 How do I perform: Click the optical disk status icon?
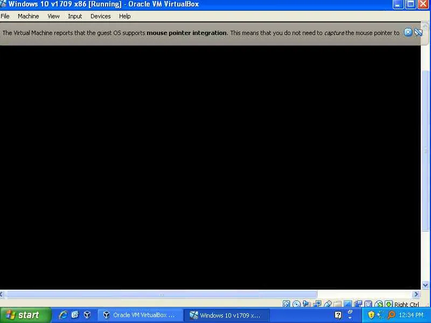click(296, 304)
